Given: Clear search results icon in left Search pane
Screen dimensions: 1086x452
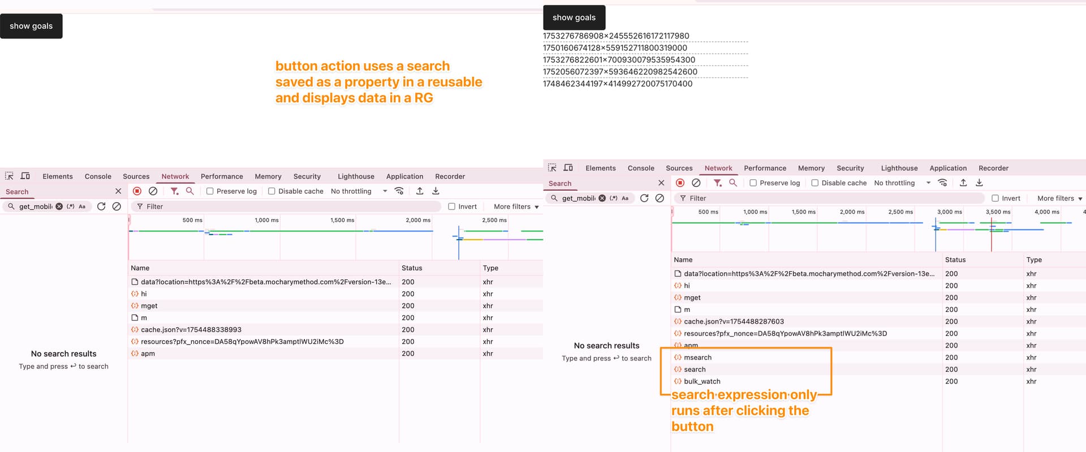Looking at the screenshot, I should 117,206.
